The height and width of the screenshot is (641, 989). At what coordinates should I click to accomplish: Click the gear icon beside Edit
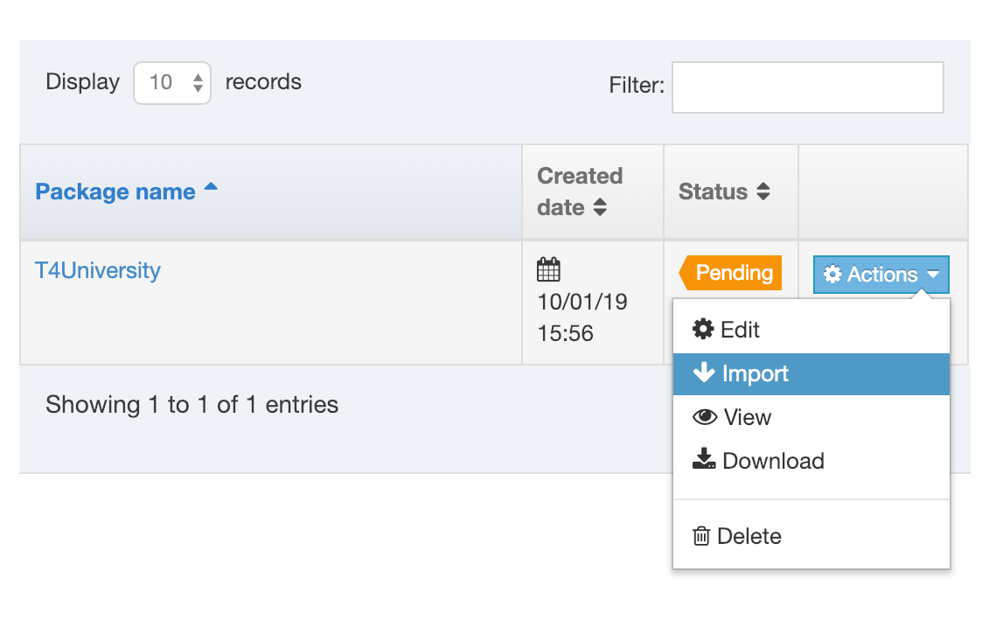tap(703, 330)
